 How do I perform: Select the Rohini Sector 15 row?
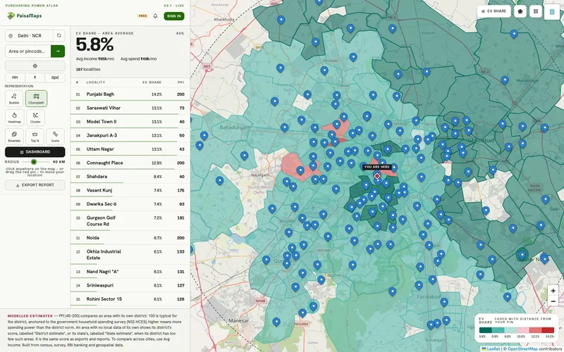(x=130, y=298)
